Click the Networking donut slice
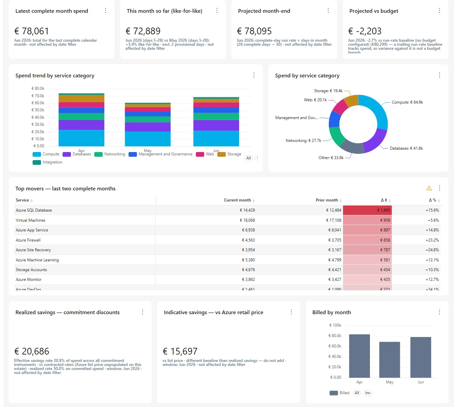454x407 pixels. pos(336,136)
